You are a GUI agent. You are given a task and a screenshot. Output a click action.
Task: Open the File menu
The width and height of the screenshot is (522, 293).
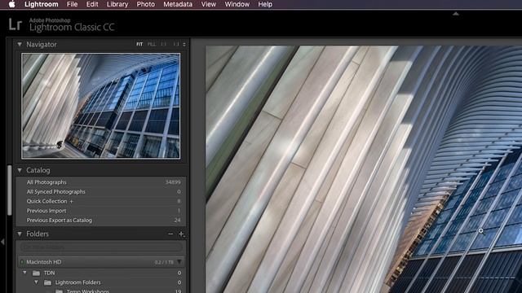click(72, 4)
